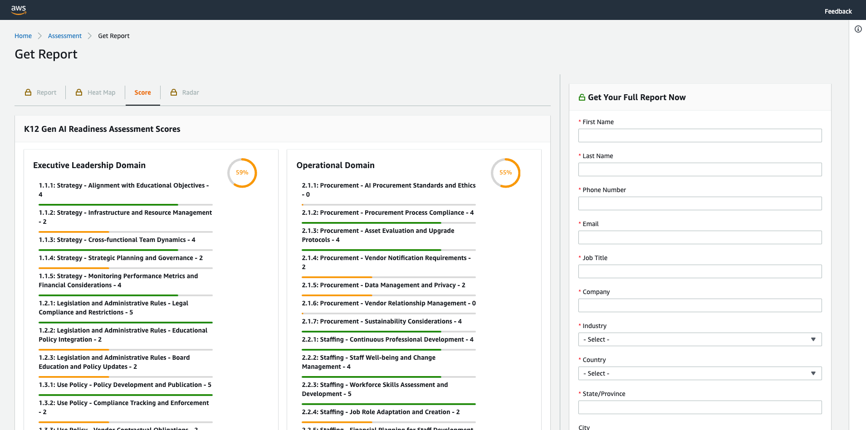Click '1.1.3: Strategy - Cross-functional Team Dynamics - 4'
The height and width of the screenshot is (430, 866).
[117, 240]
